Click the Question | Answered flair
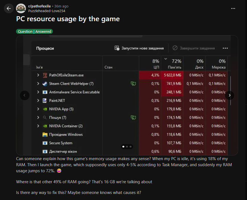Screen dimensions: 247x200 point(34,31)
